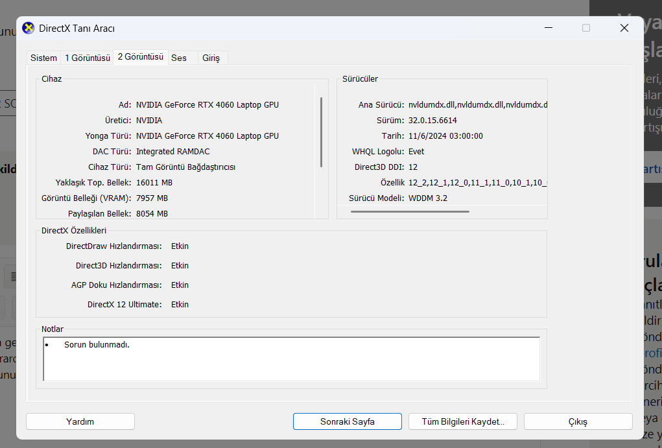Click the Yonga Türü value text
Image resolution: width=662 pixels, height=448 pixels.
coord(207,136)
